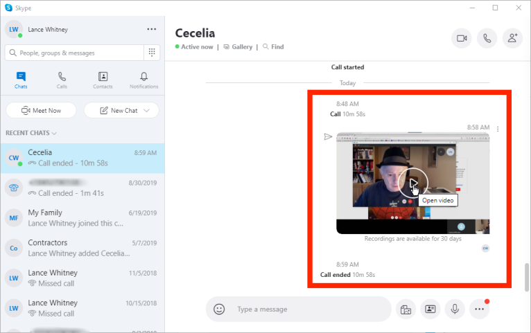Click the MF avatar of My Family

pyautogui.click(x=14, y=218)
